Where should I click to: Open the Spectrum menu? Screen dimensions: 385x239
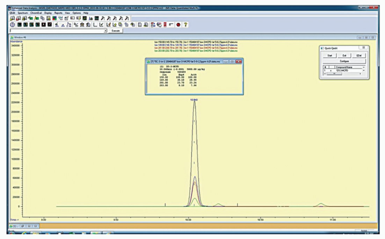point(23,13)
